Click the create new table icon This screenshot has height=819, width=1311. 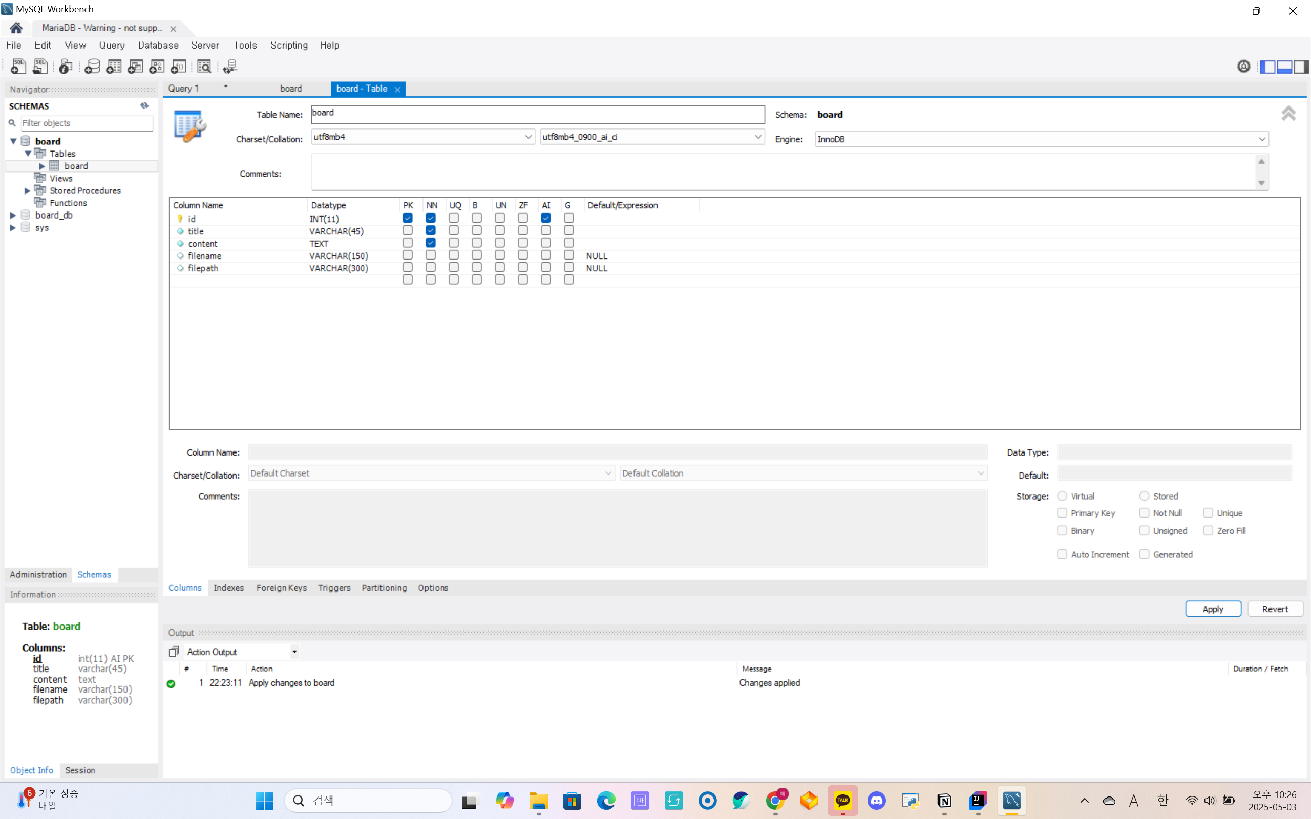pyautogui.click(x=114, y=66)
